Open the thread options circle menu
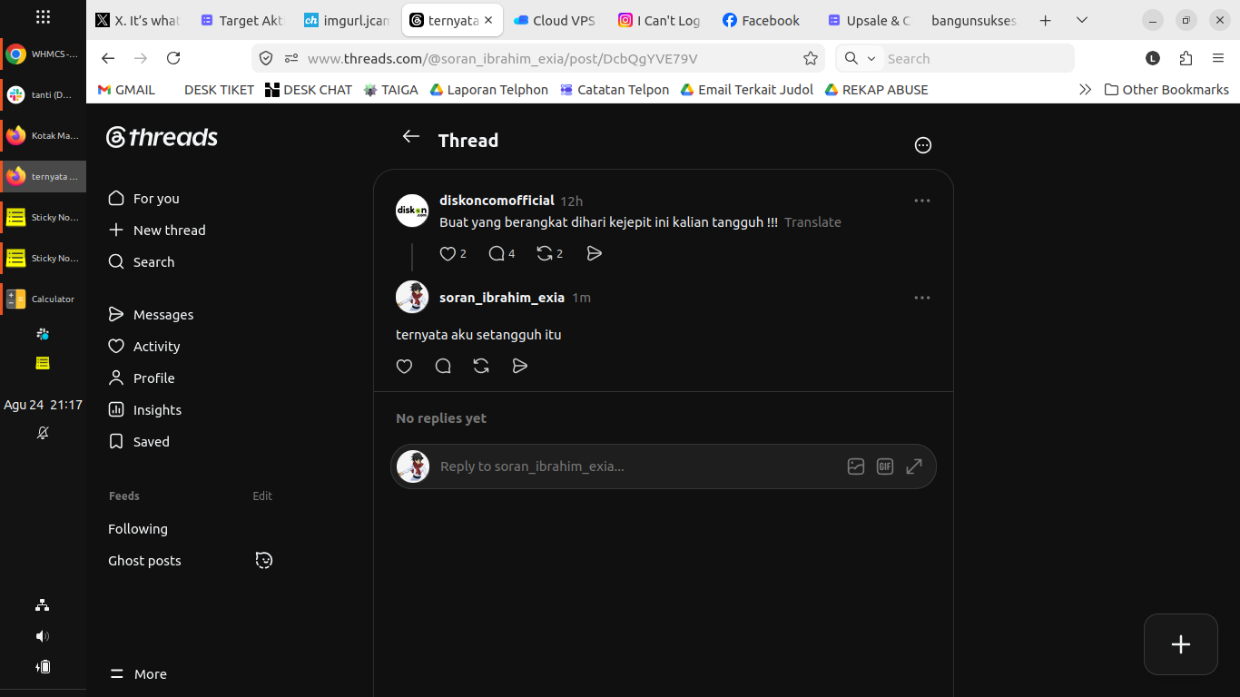 pos(923,145)
